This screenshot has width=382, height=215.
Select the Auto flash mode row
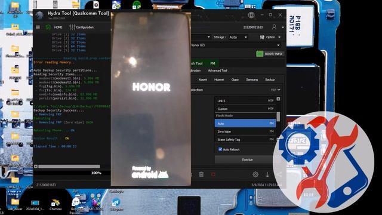[245, 124]
